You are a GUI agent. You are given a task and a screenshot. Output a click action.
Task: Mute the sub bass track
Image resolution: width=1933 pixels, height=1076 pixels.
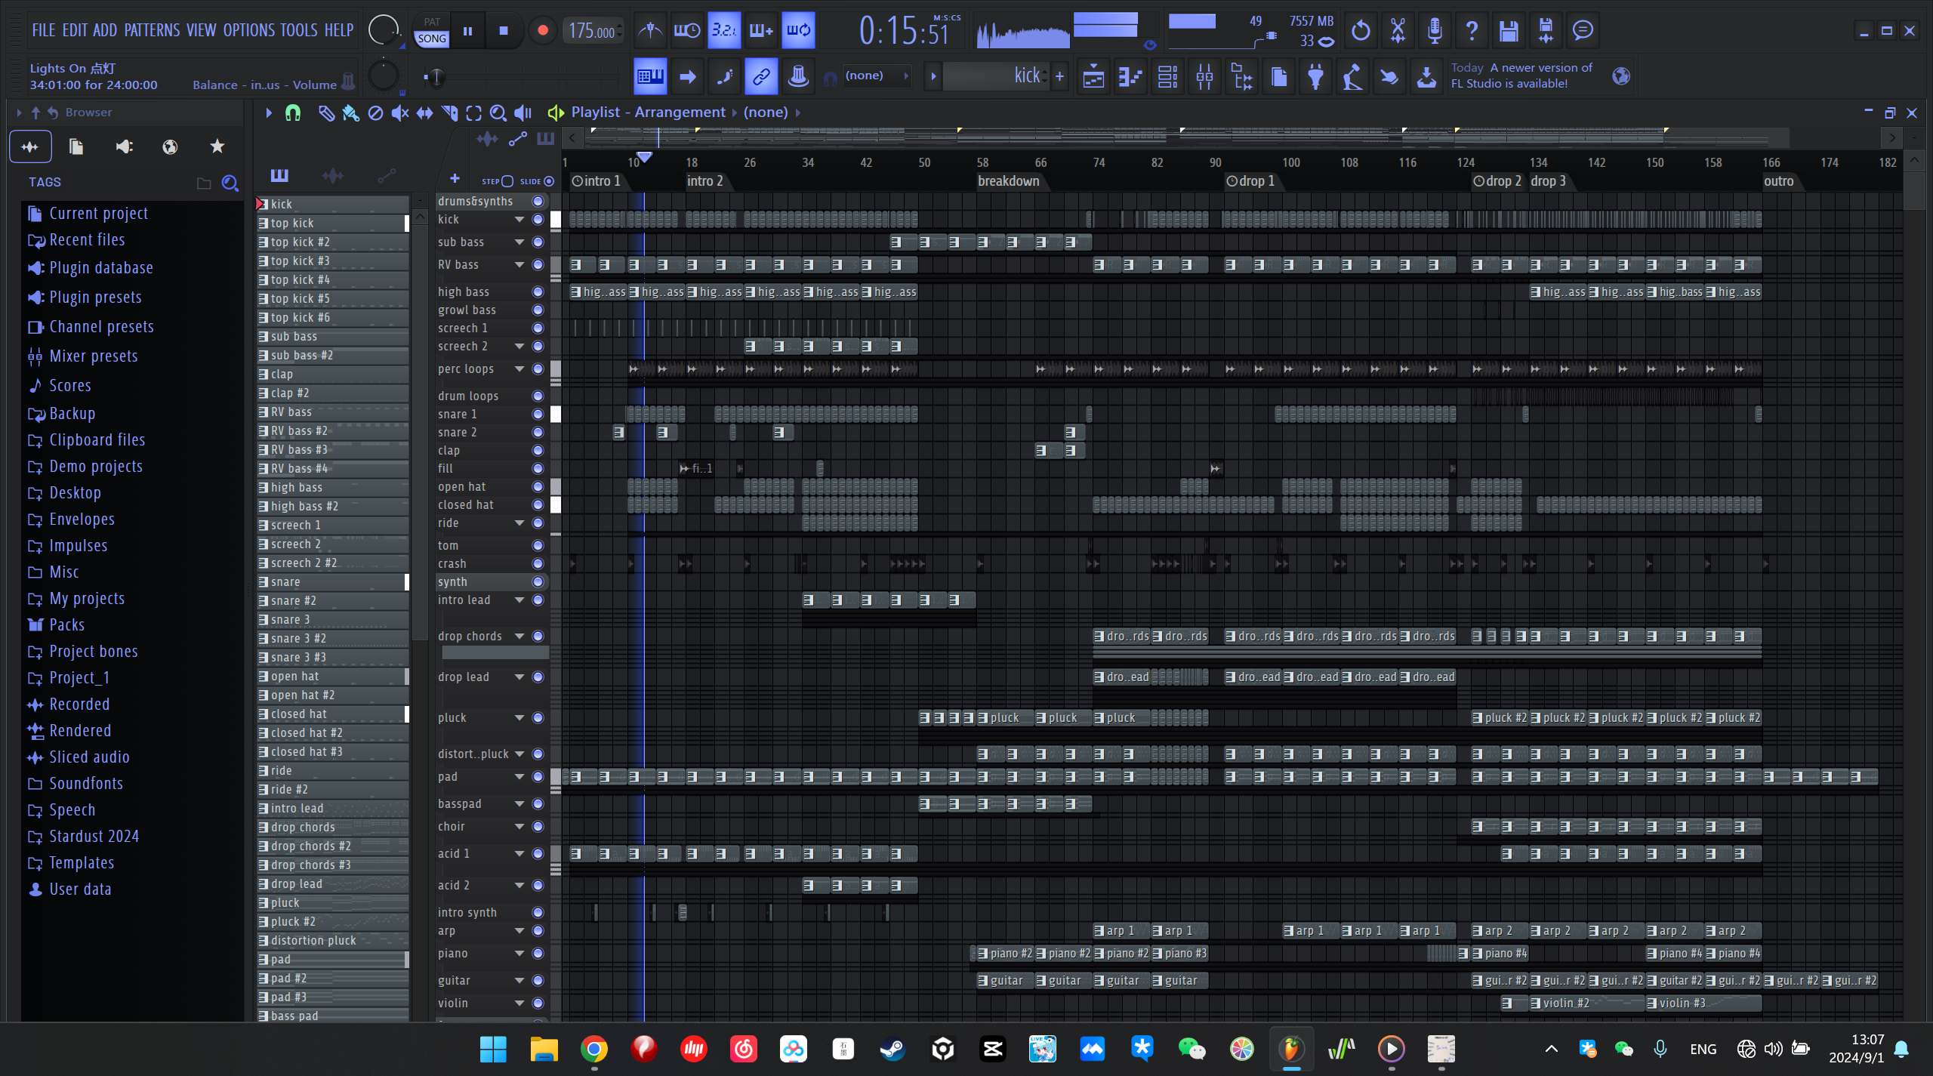click(x=538, y=242)
